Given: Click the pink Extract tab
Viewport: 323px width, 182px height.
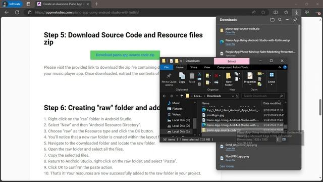Looking at the screenshot, I should pos(232,61).
